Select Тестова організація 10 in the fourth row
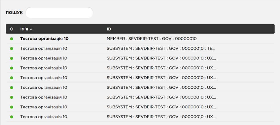 coord(44,68)
